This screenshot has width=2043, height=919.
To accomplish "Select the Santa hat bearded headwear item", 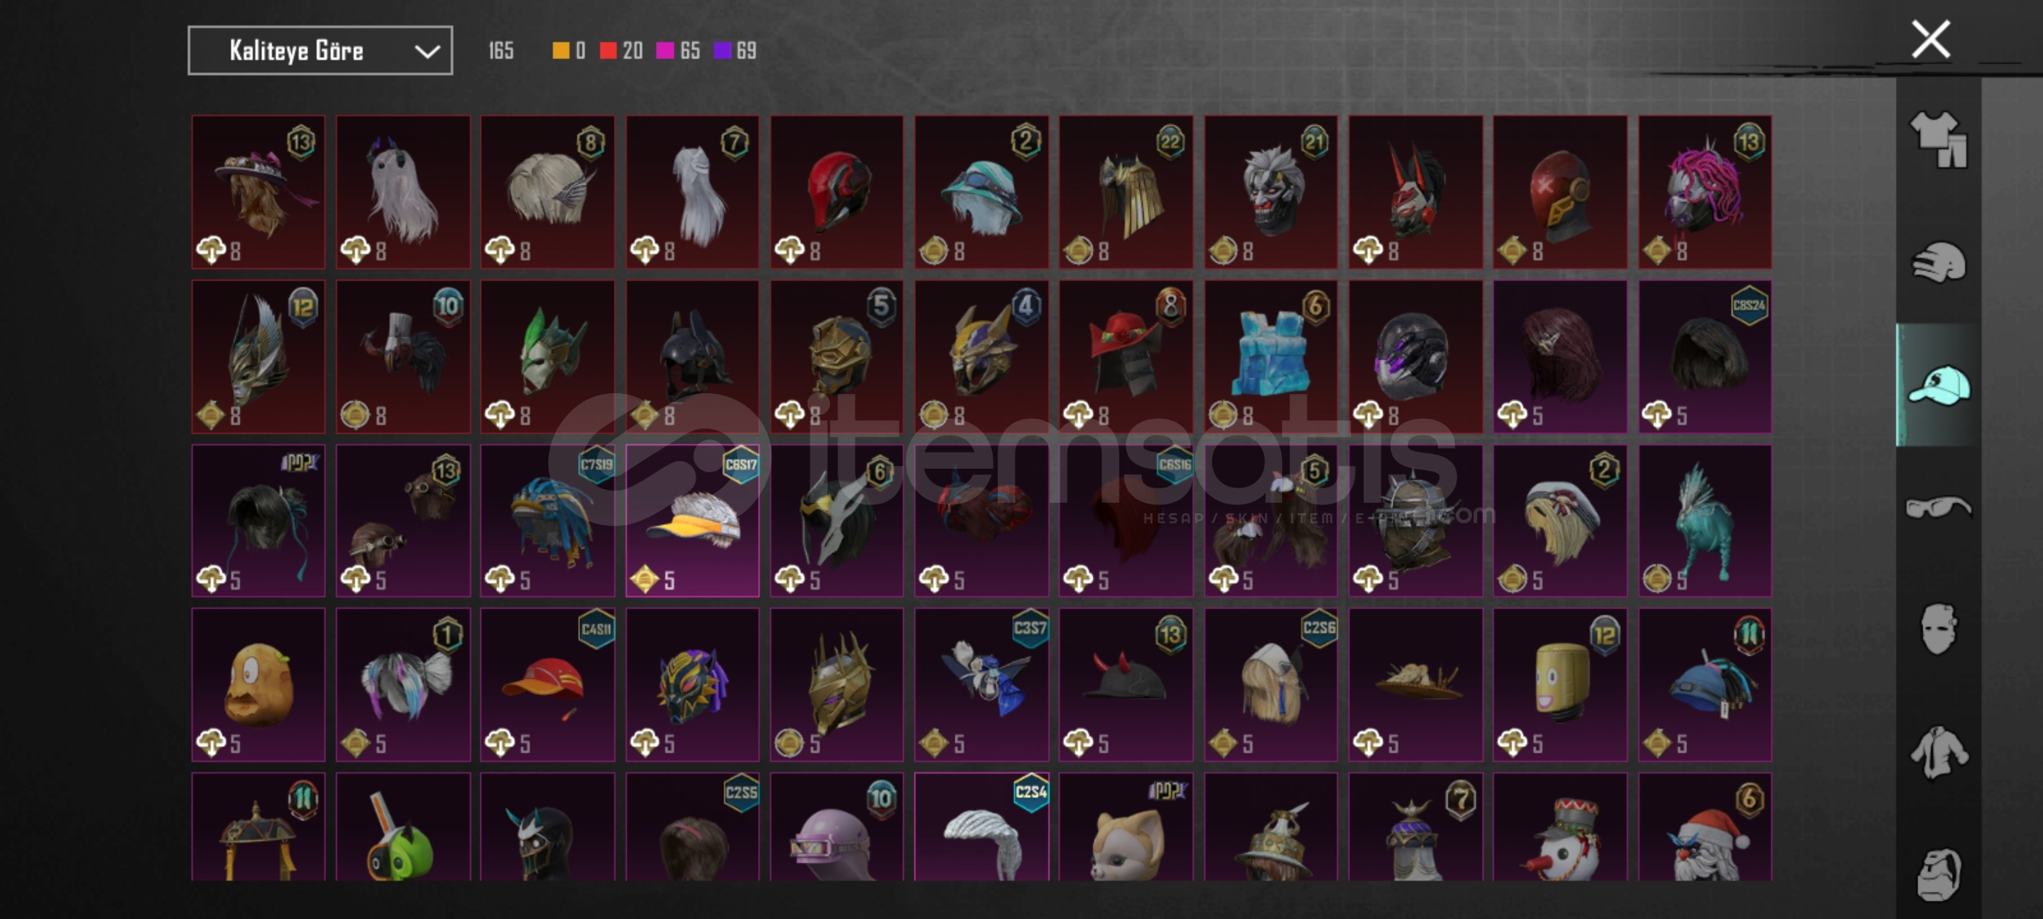I will coord(1705,827).
